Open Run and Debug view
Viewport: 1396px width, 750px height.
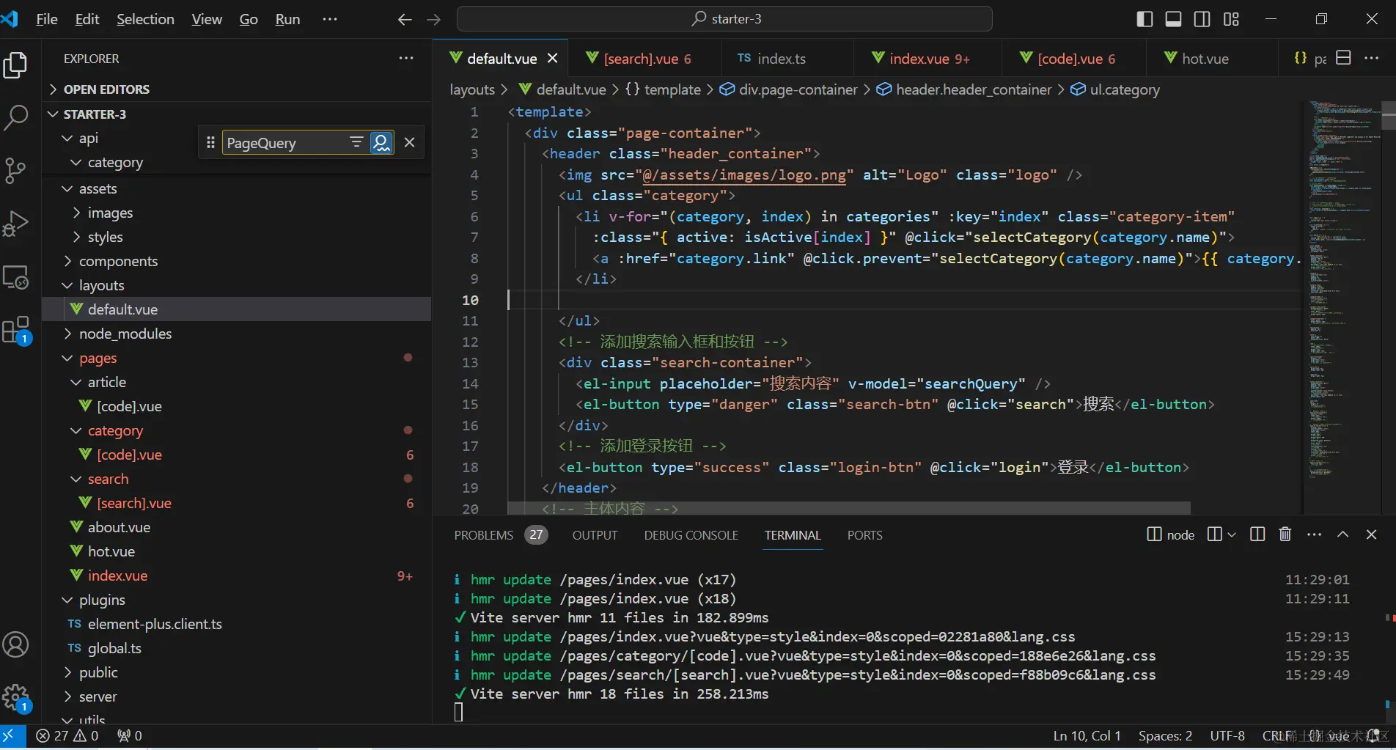click(16, 224)
